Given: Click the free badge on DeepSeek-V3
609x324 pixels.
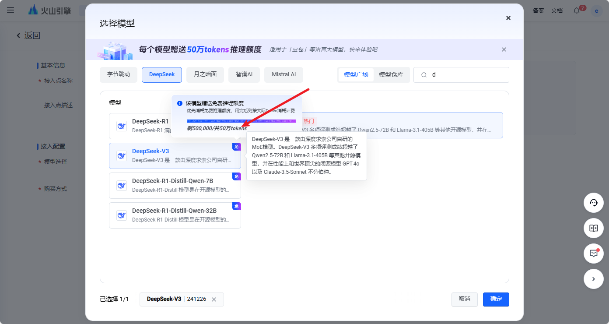Looking at the screenshot, I should 237,147.
